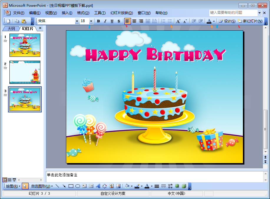Click the 设计 design button
This screenshot has height=199, width=270.
point(227,21)
